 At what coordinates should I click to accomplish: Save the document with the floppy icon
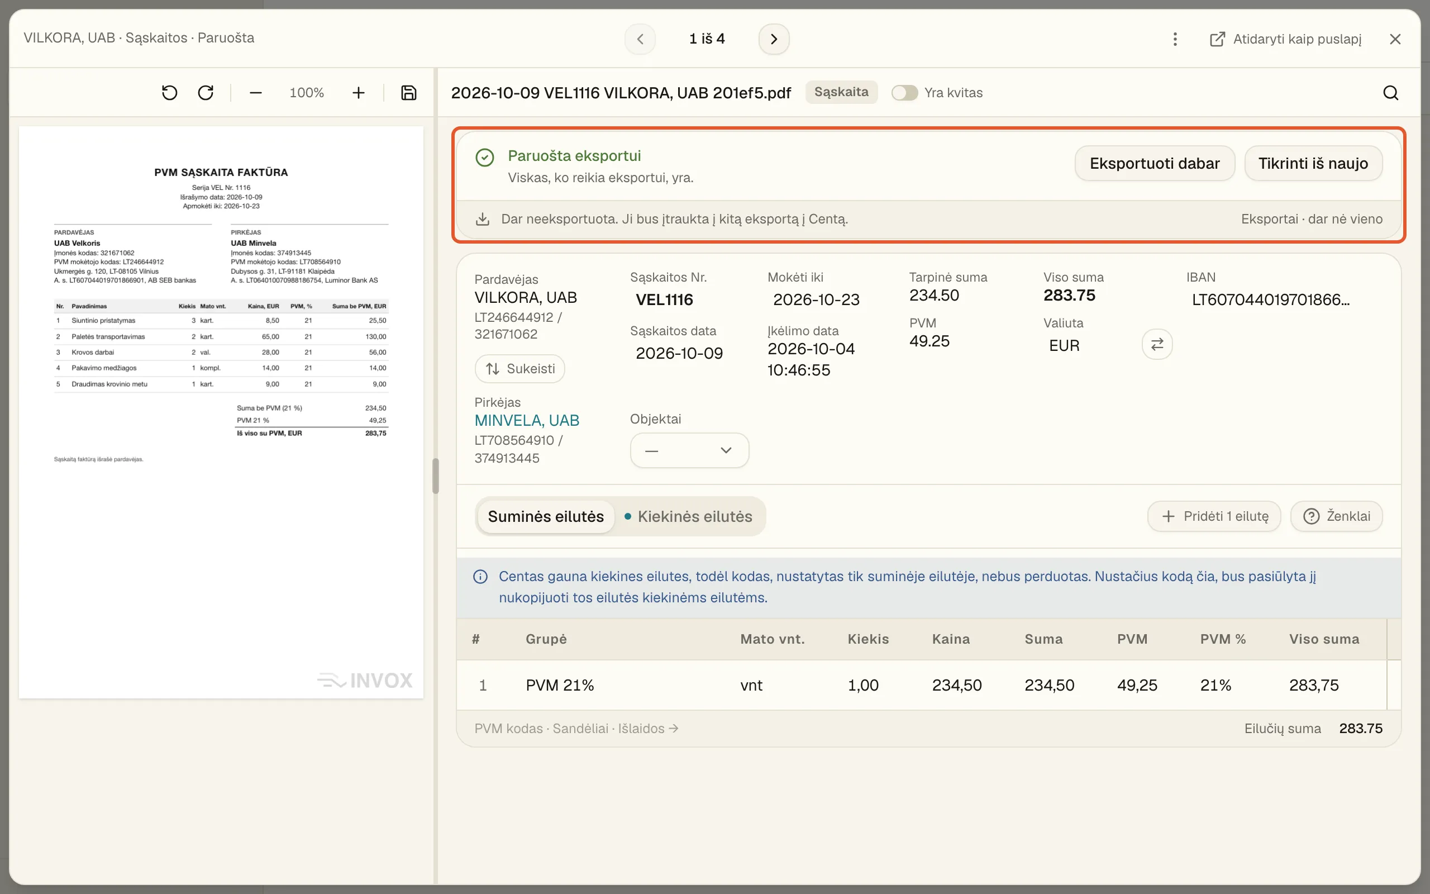pos(409,93)
